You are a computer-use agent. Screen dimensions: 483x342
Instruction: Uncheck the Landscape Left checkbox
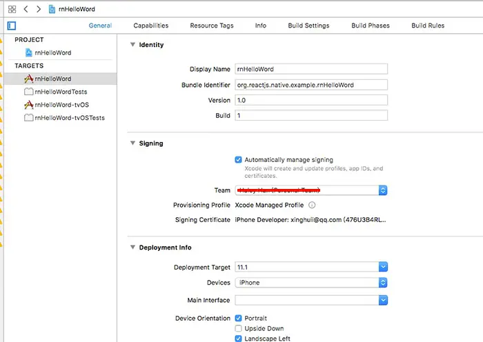tap(238, 339)
